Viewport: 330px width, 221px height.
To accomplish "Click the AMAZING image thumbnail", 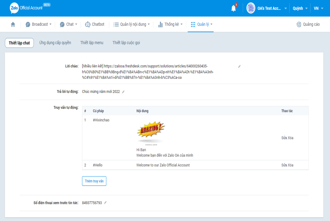I will click(x=151, y=132).
